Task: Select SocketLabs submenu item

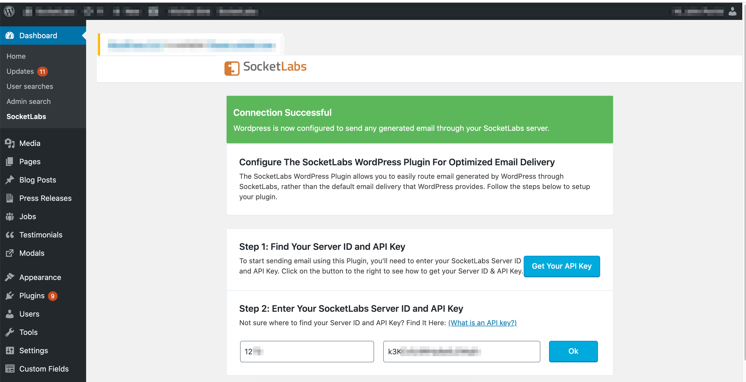Action: pyautogui.click(x=26, y=116)
